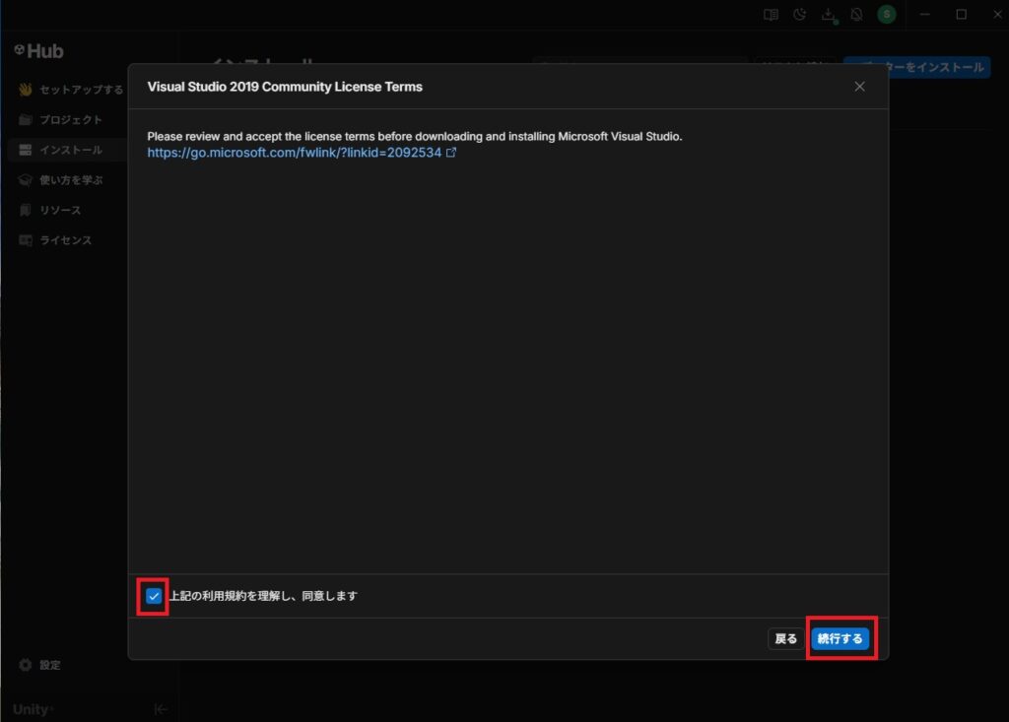This screenshot has height=722, width=1009.
Task: Select プロジェクト in the sidebar
Action: [x=70, y=120]
